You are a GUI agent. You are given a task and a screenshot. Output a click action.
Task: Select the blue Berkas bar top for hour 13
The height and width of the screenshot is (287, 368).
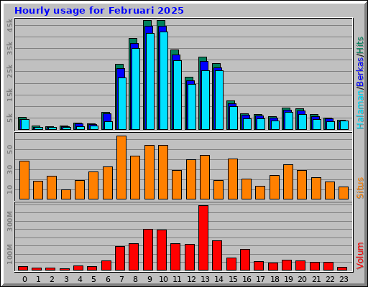coord(204,66)
